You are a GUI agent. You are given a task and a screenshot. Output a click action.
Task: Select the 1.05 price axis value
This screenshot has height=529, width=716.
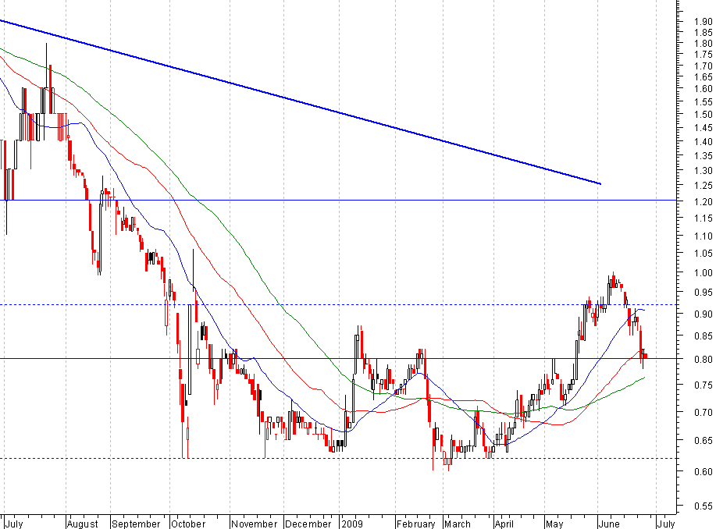click(x=704, y=254)
